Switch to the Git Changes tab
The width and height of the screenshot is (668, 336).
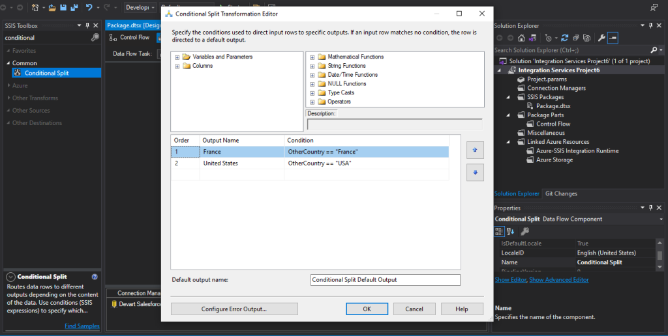click(x=561, y=193)
